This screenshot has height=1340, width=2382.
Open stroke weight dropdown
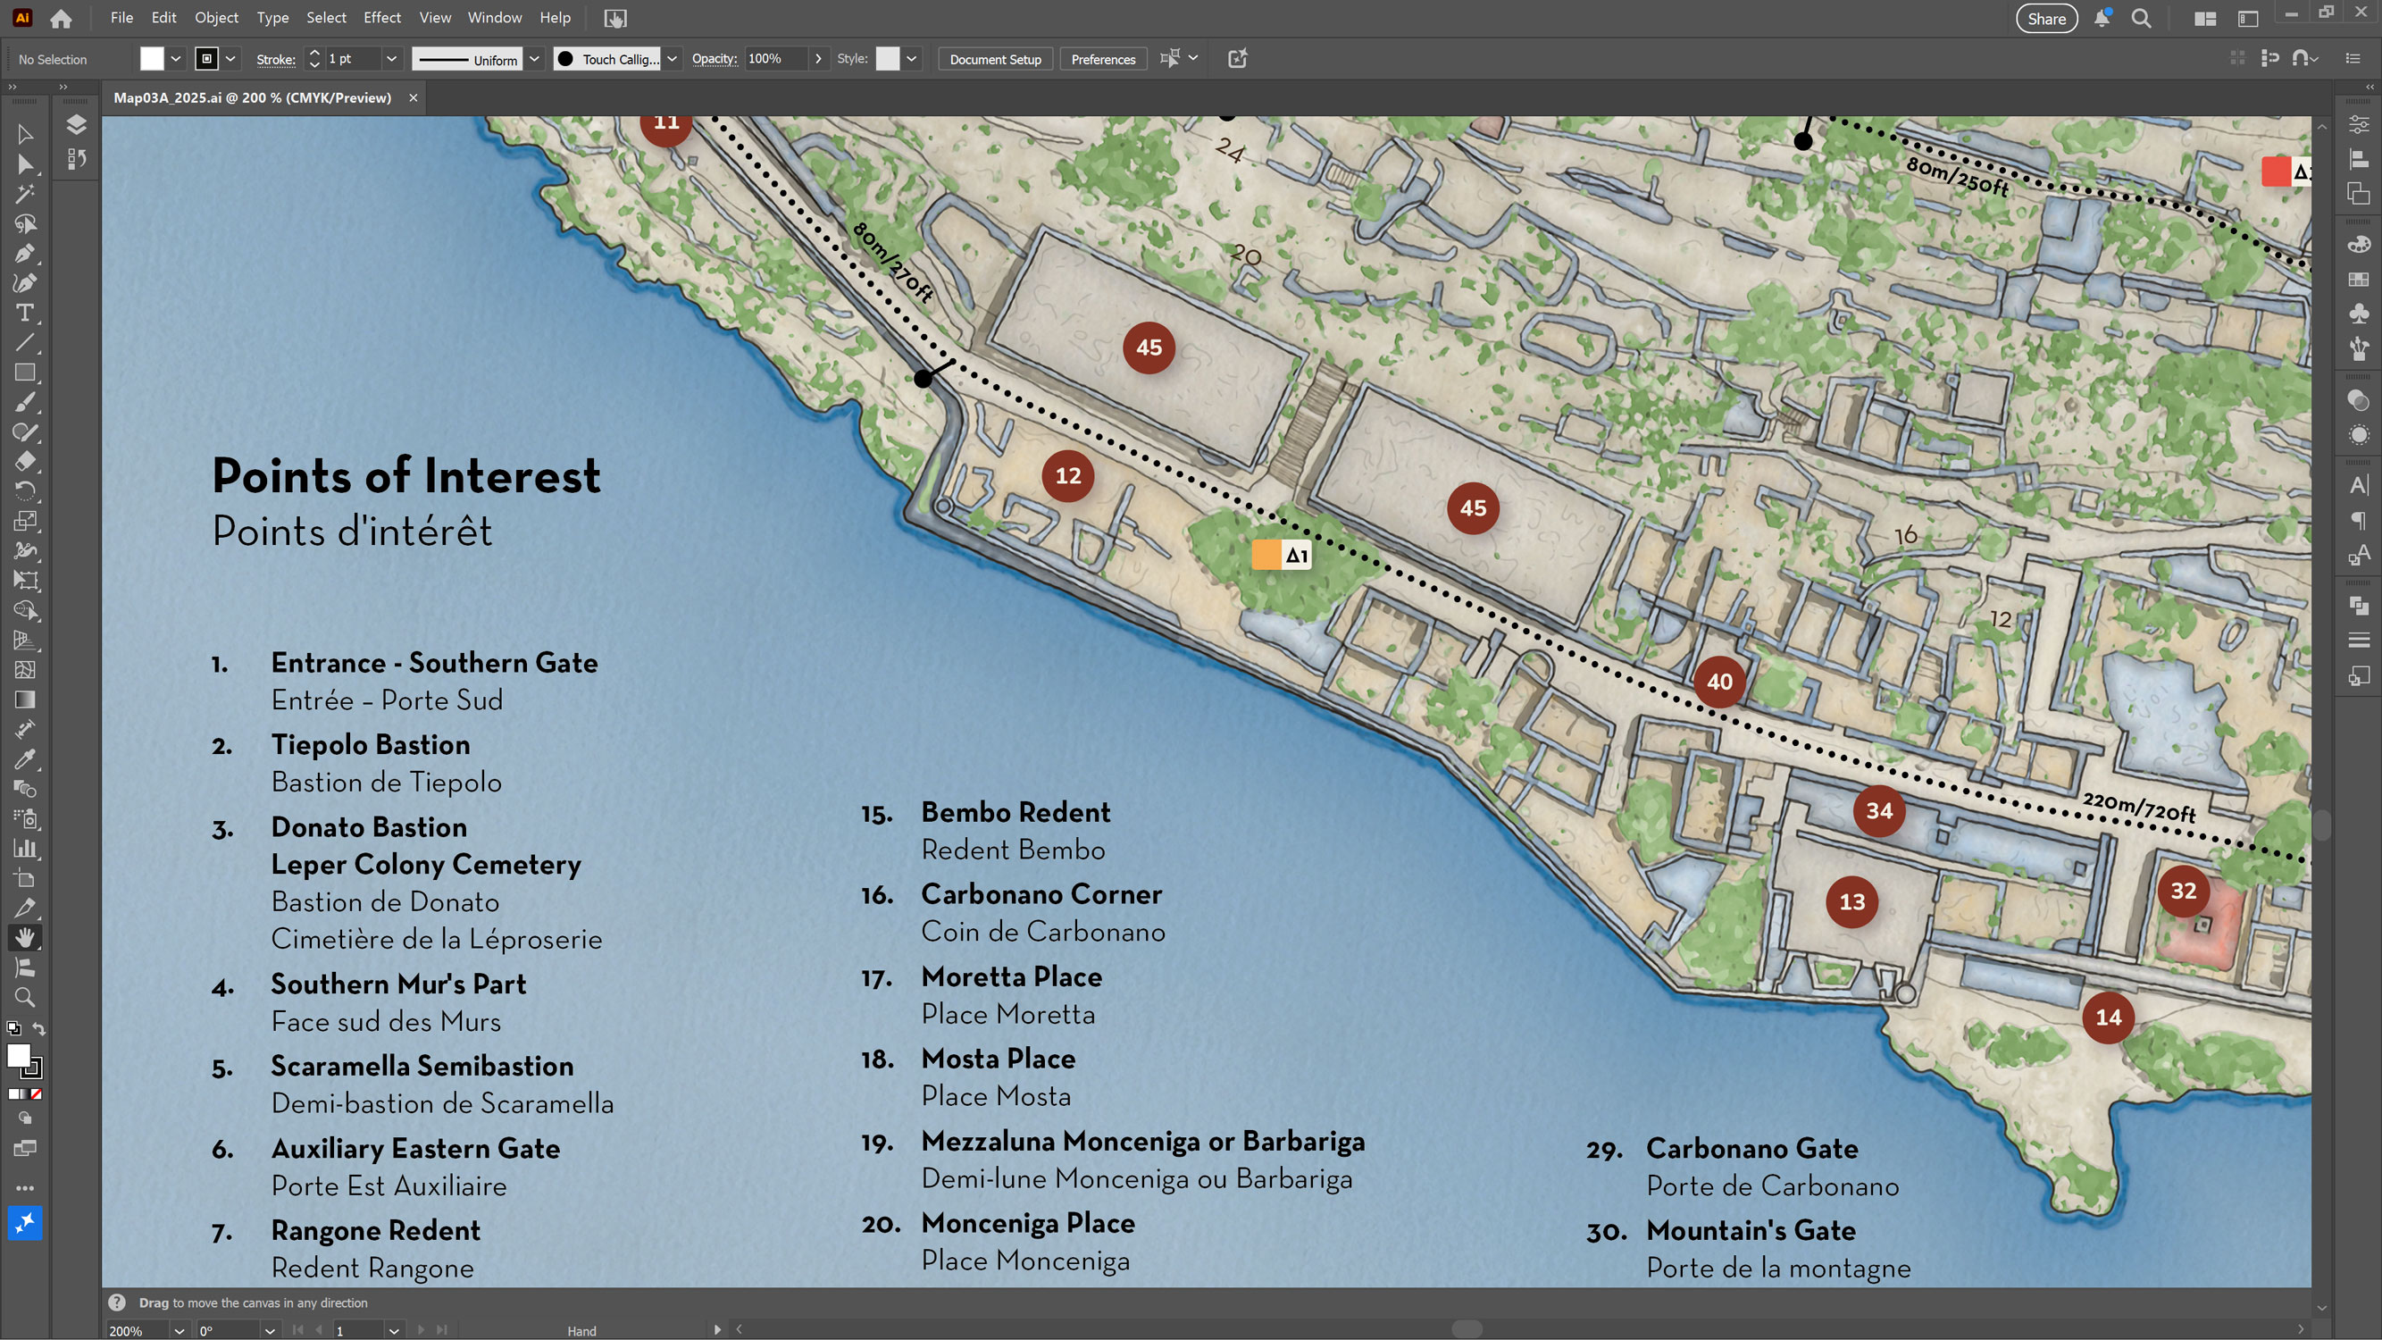click(x=391, y=59)
